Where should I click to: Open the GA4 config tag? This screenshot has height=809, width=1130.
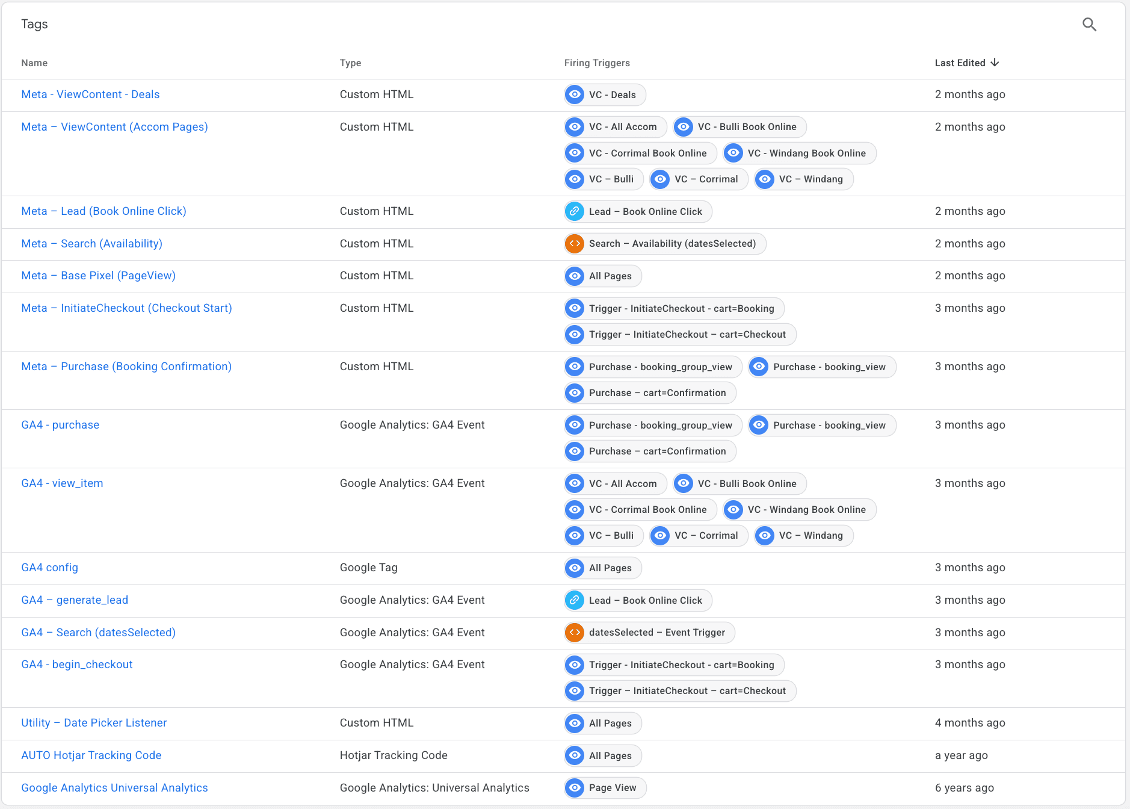pos(49,568)
